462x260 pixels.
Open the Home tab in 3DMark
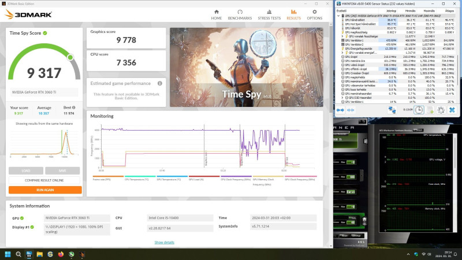[x=216, y=14]
